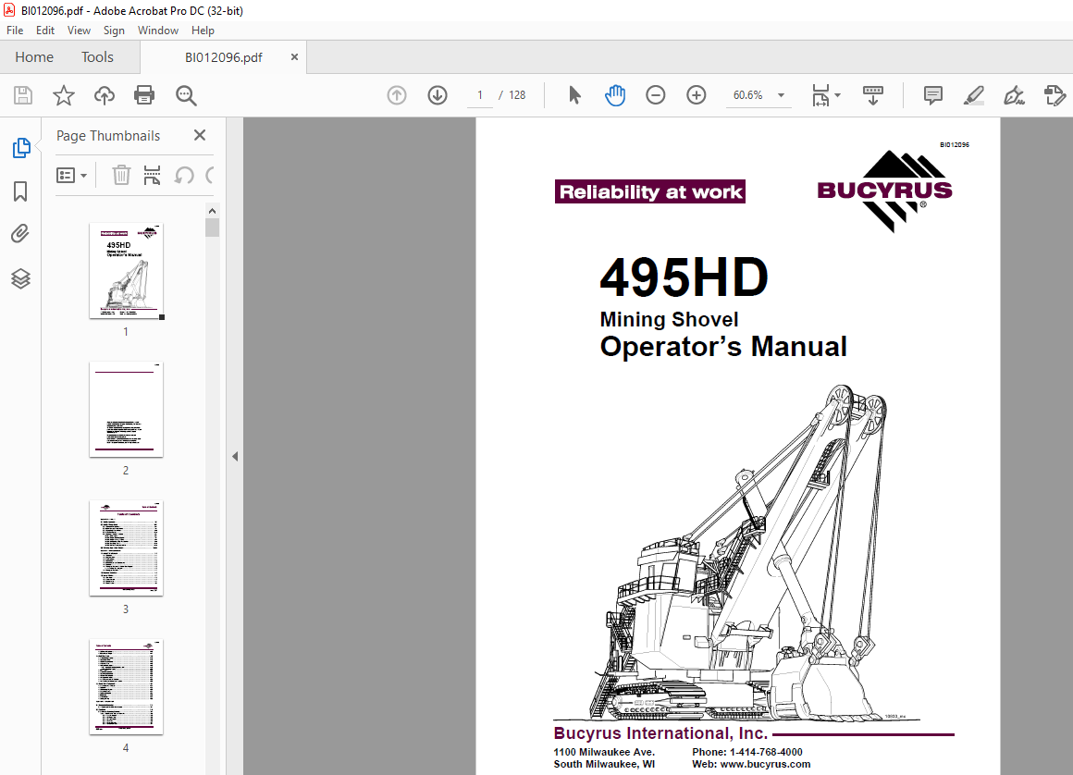Open the Find text magnifier tool
The height and width of the screenshot is (775, 1073).
coord(186,95)
